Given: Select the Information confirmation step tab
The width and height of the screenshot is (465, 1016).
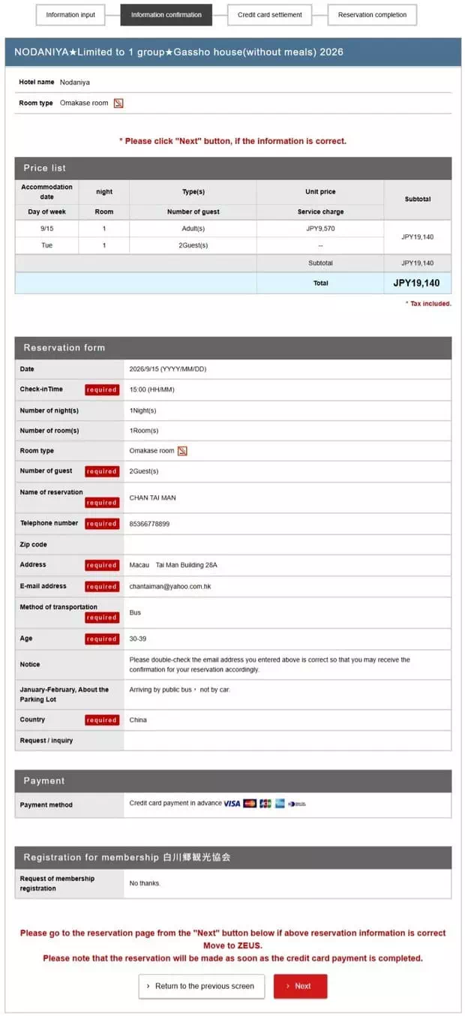Looking at the screenshot, I should pyautogui.click(x=166, y=15).
